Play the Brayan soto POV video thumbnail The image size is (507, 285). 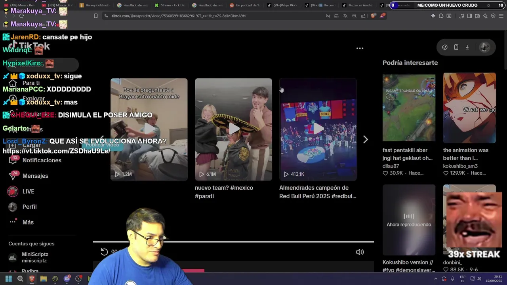click(x=149, y=129)
